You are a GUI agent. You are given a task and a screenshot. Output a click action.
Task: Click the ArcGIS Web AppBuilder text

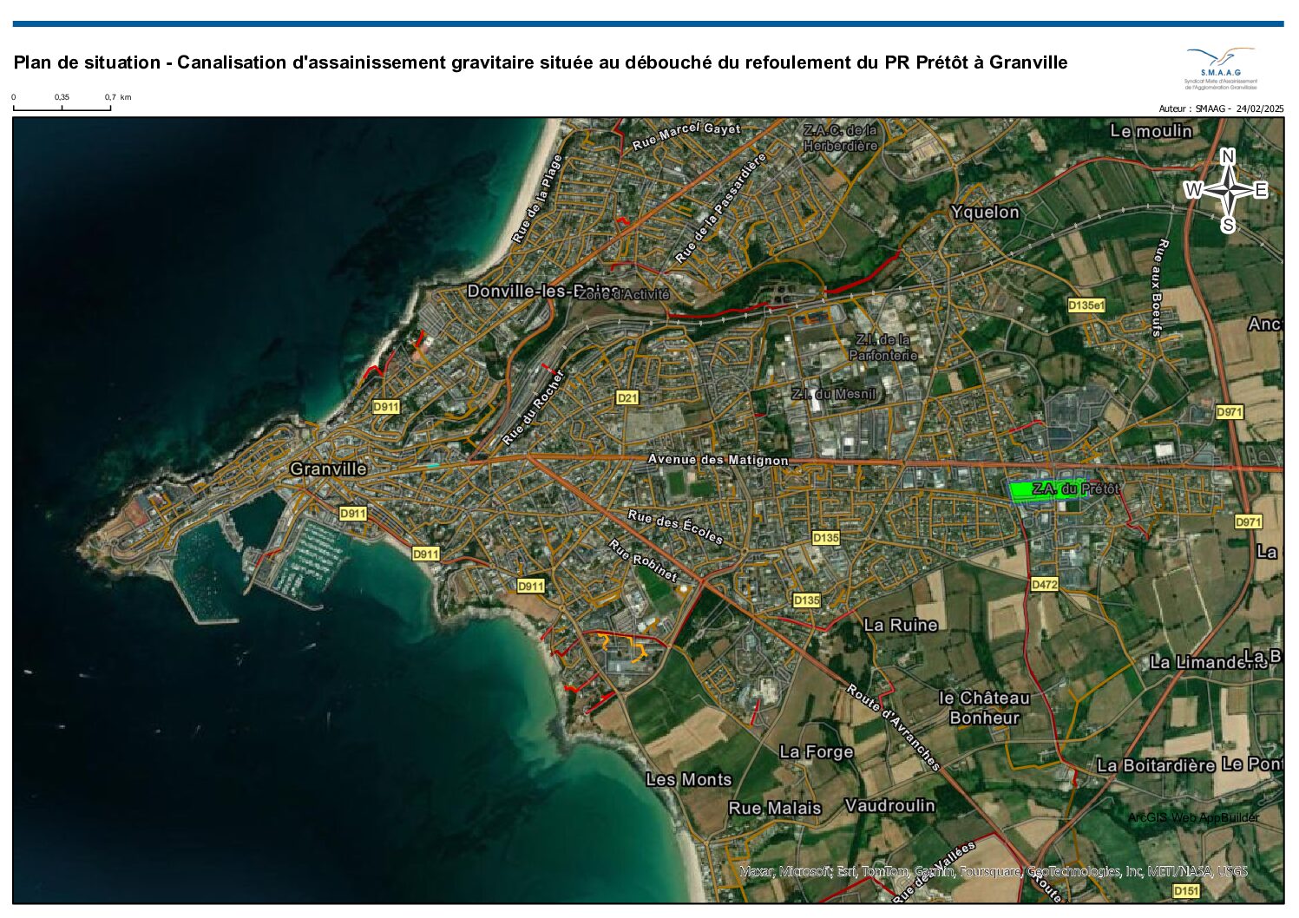(1192, 817)
